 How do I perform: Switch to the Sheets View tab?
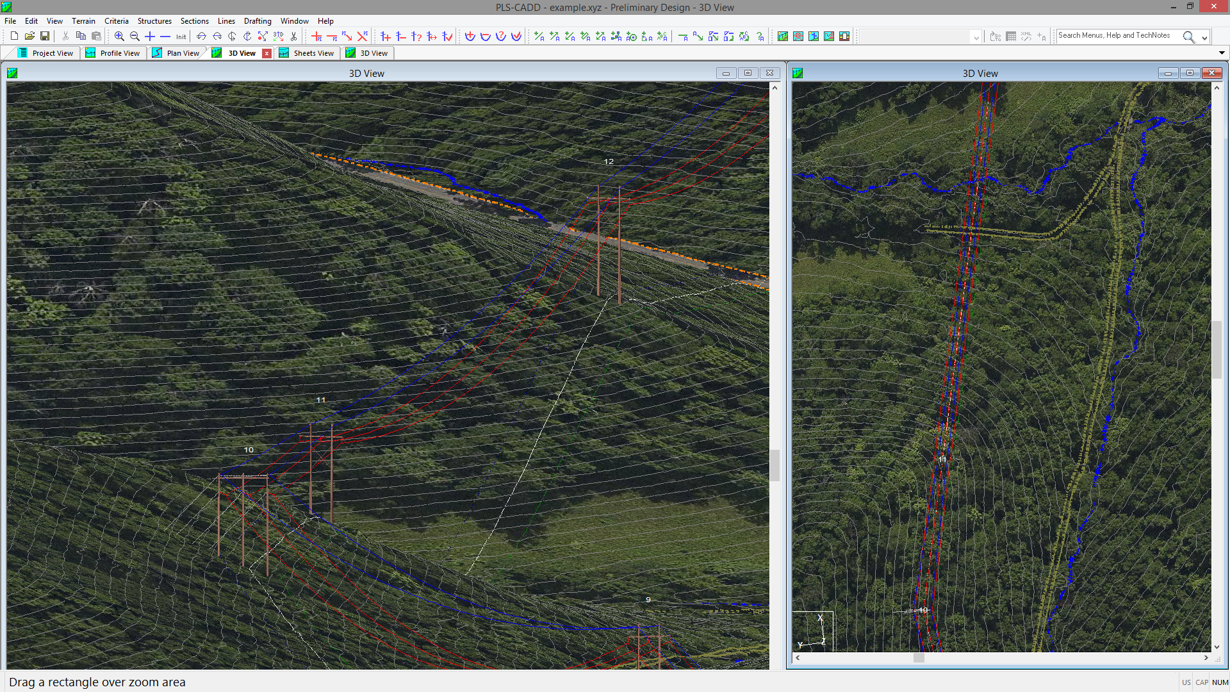(307, 53)
